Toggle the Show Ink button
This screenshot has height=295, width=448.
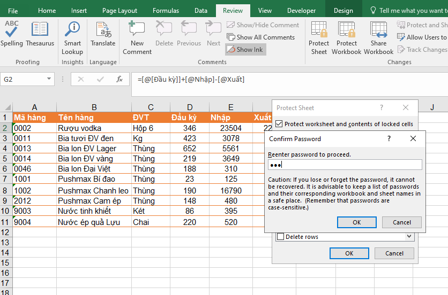[x=245, y=49]
